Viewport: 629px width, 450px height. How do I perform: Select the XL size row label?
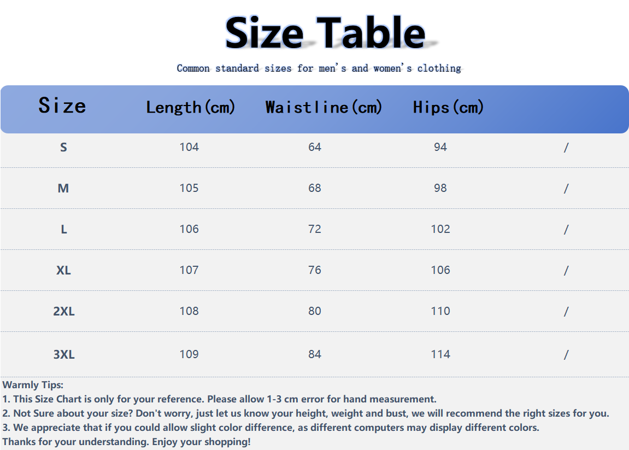[x=63, y=270]
